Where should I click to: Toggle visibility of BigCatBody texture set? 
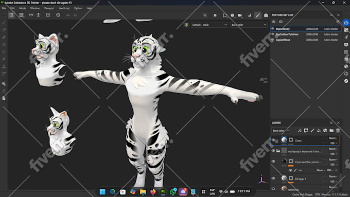pyautogui.click(x=273, y=29)
